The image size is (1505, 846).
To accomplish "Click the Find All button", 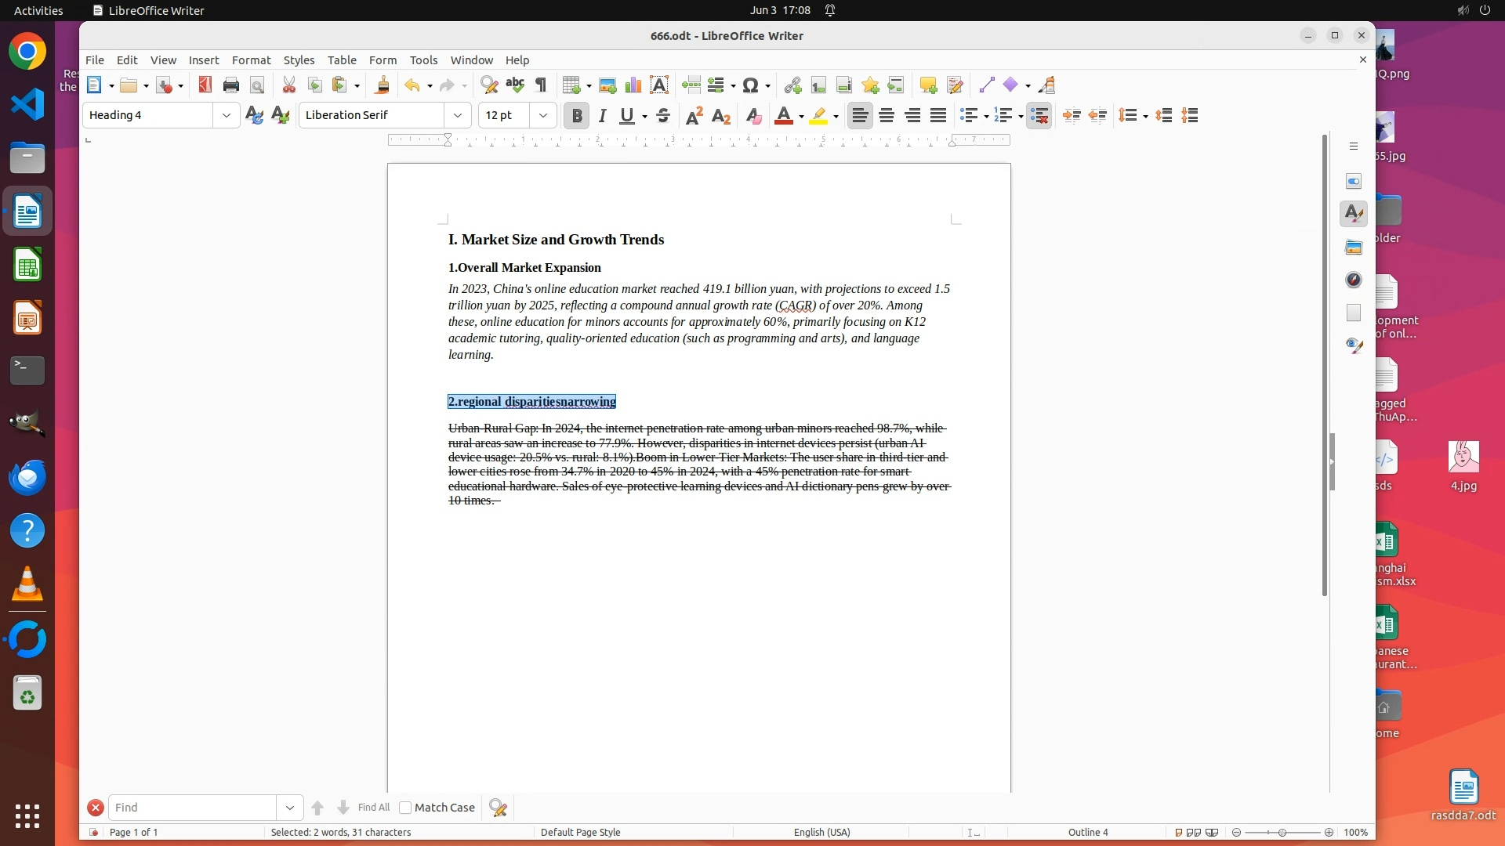I will (x=373, y=808).
